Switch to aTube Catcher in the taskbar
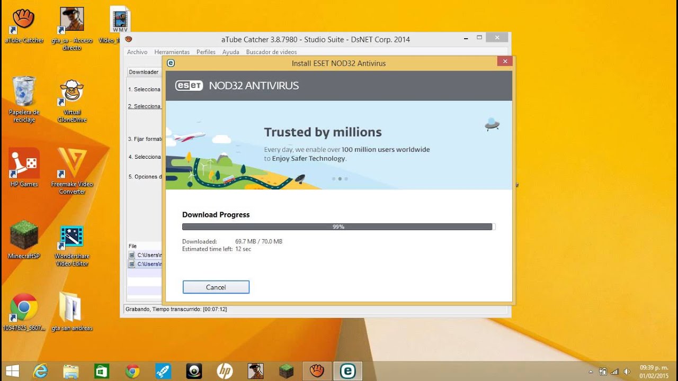The height and width of the screenshot is (381, 678). (x=317, y=371)
